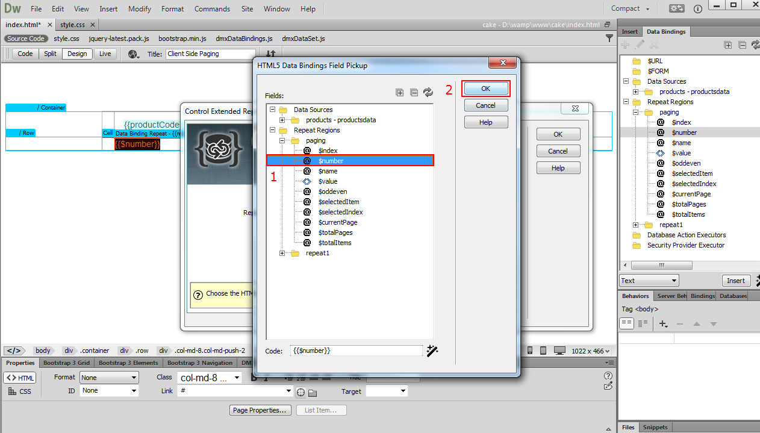The image size is (760, 433).
Task: Click the file management arrows icon after Title field
Action: click(271, 54)
